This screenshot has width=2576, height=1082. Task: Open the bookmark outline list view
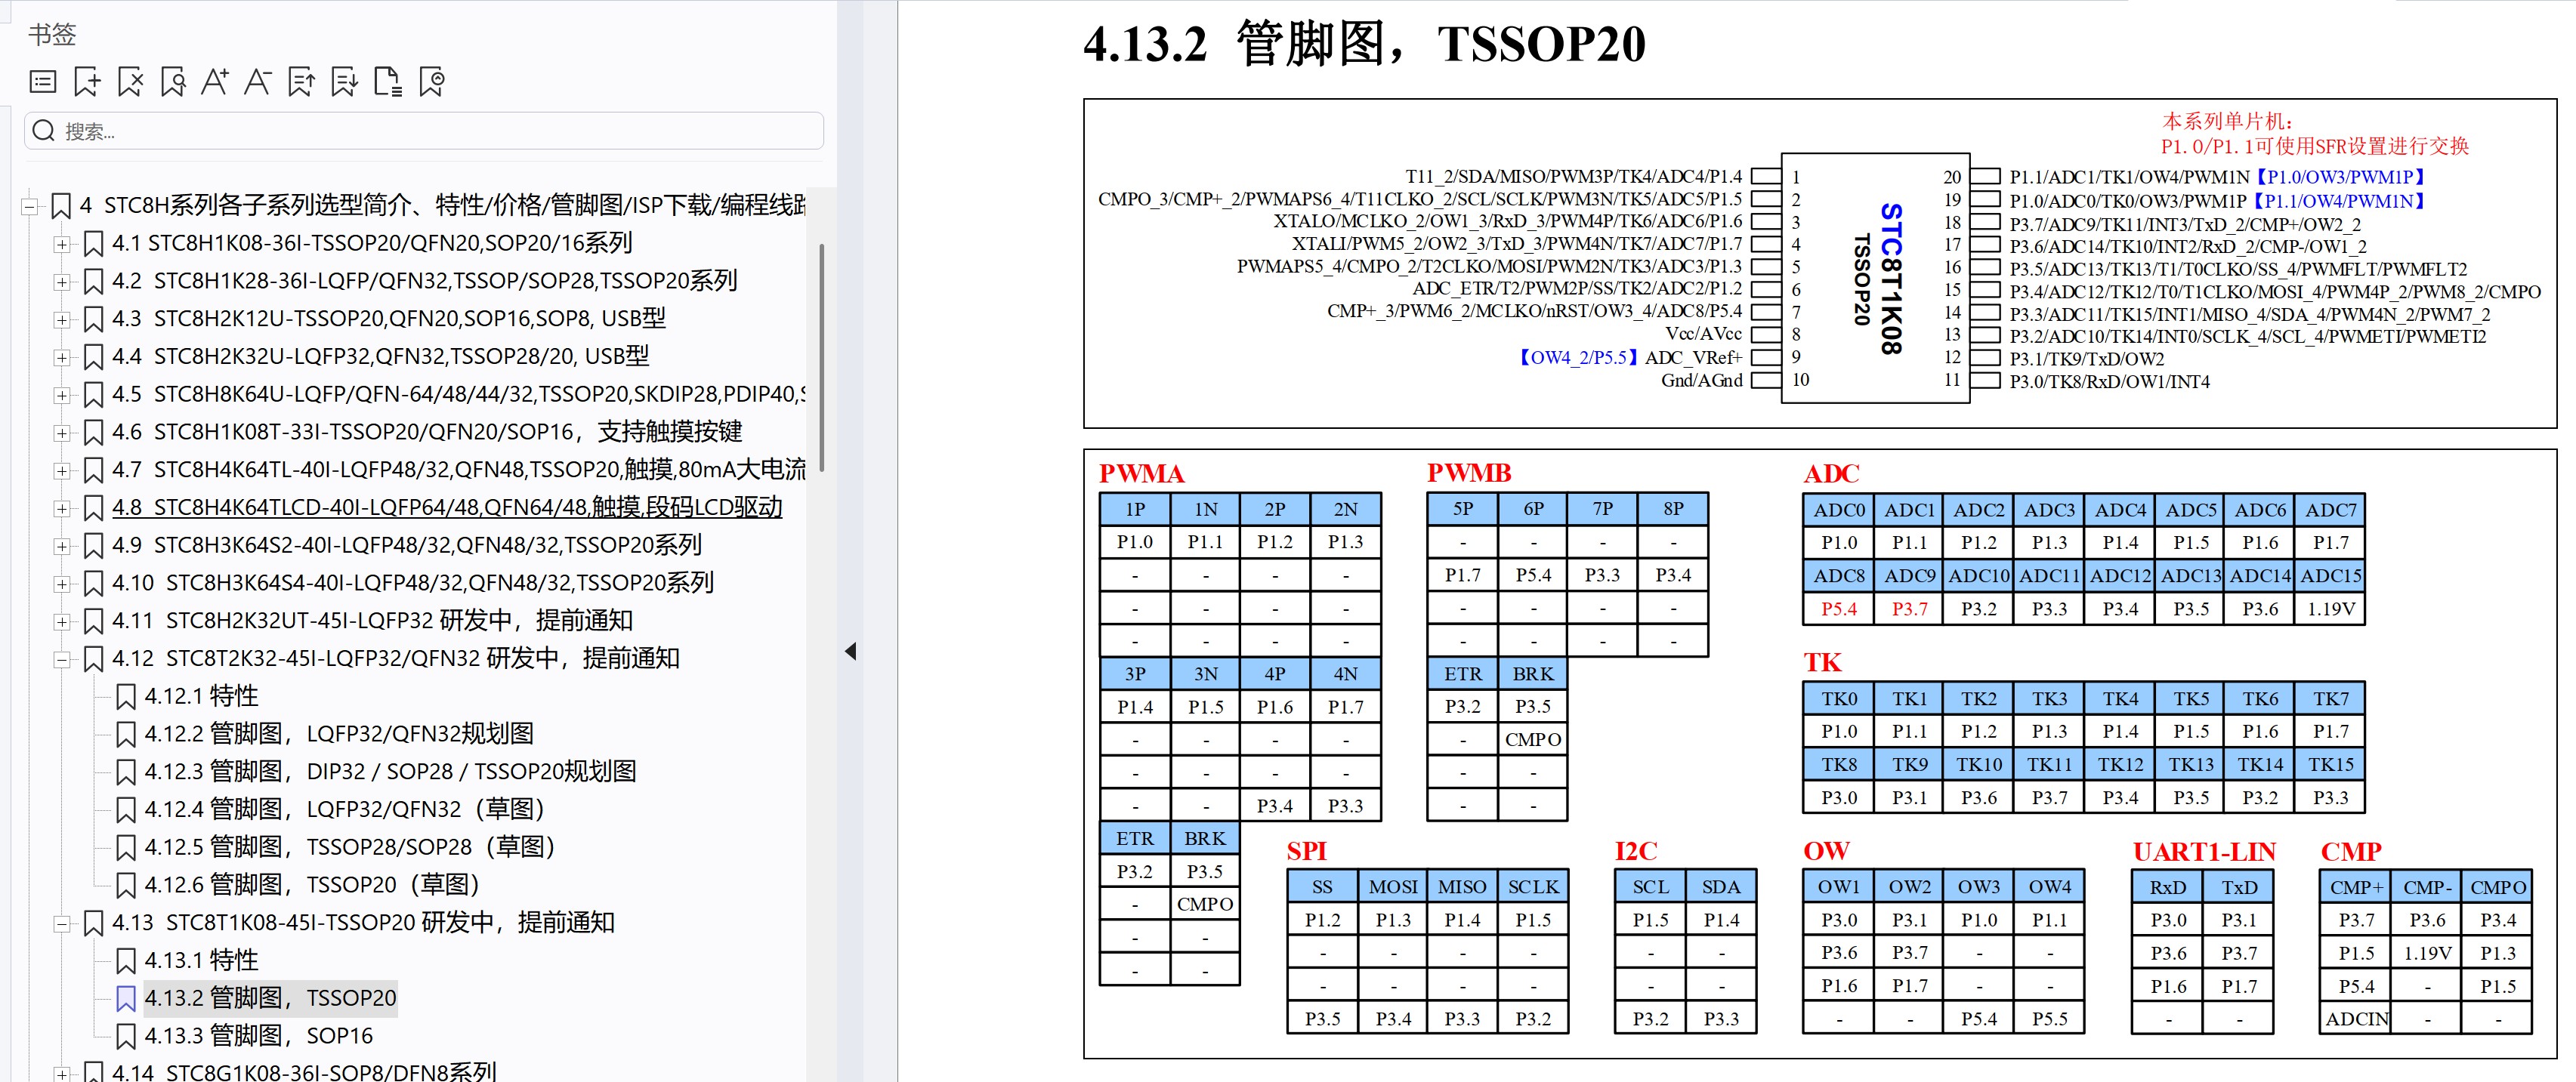[x=42, y=82]
